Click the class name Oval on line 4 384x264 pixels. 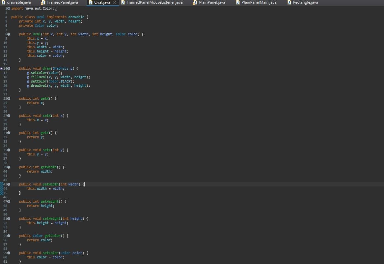[41, 17]
